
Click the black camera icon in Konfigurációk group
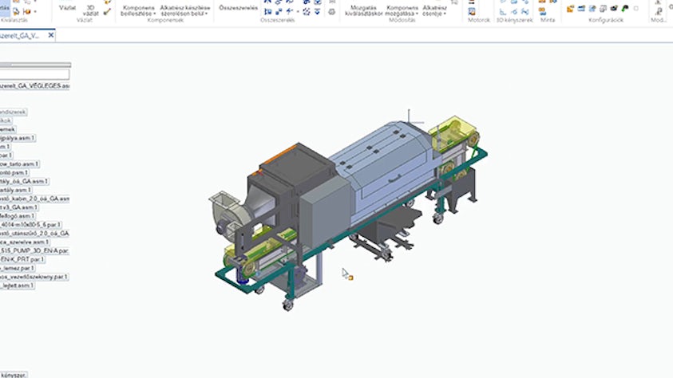[x=614, y=8]
